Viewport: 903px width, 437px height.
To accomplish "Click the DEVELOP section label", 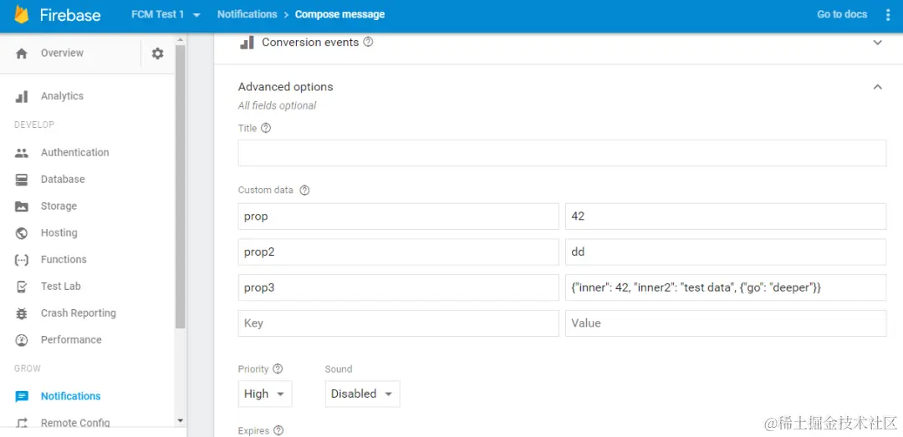I will coord(34,125).
